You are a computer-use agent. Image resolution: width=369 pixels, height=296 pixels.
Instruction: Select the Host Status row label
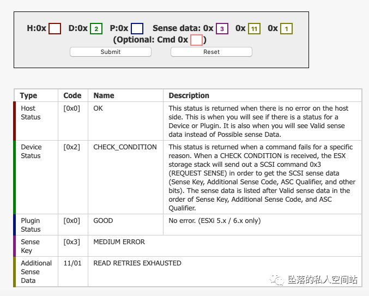point(31,112)
